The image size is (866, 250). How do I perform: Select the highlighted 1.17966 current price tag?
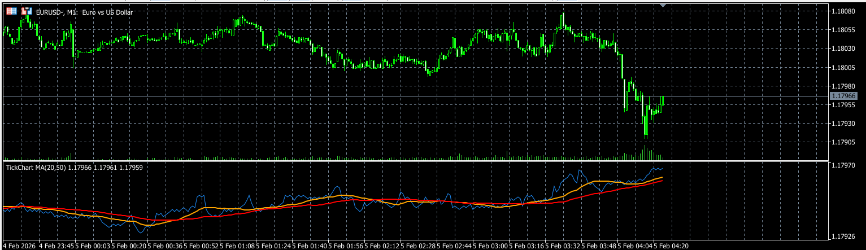click(x=843, y=97)
